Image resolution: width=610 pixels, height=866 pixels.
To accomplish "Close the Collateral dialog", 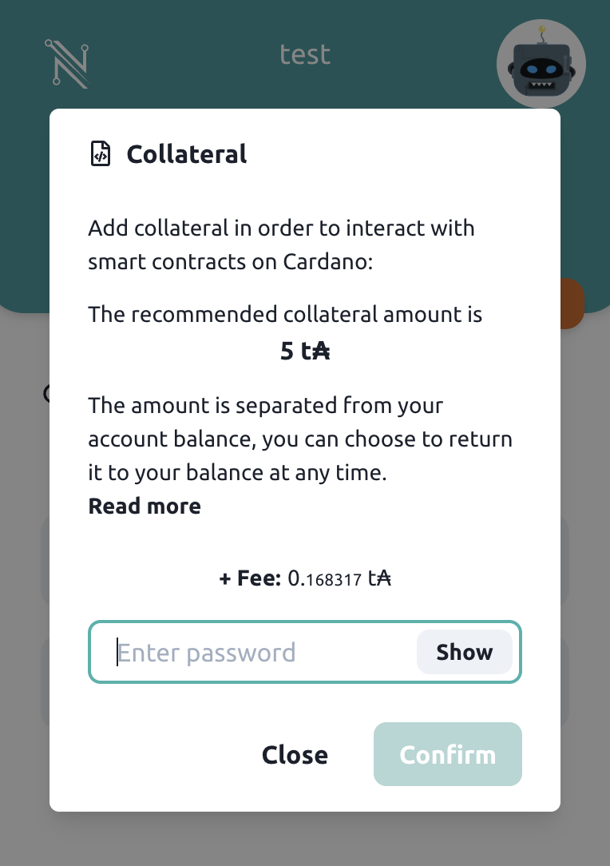I will pyautogui.click(x=295, y=755).
